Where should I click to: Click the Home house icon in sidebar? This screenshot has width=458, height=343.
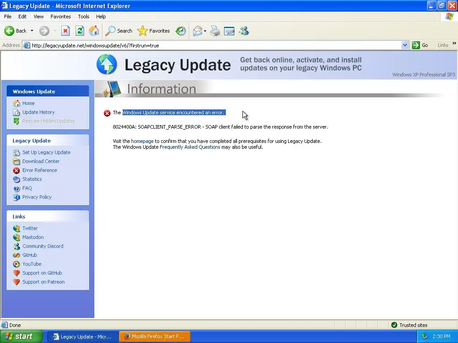[17, 103]
